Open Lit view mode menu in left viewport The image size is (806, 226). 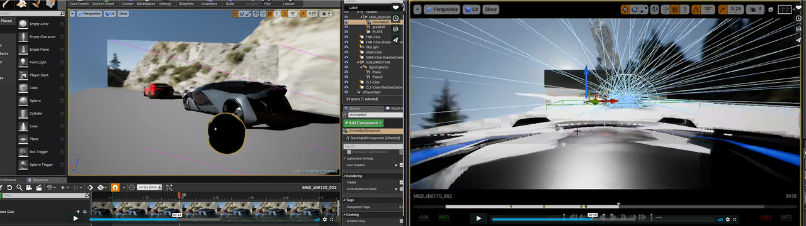(110, 13)
